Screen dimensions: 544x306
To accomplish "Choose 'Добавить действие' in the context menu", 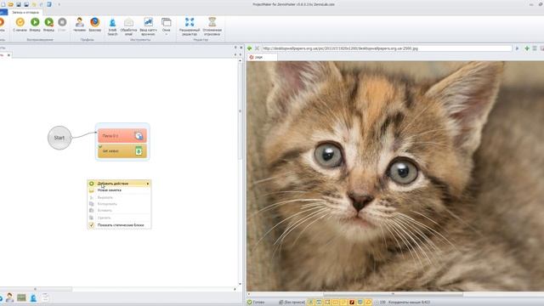I will pyautogui.click(x=119, y=184).
